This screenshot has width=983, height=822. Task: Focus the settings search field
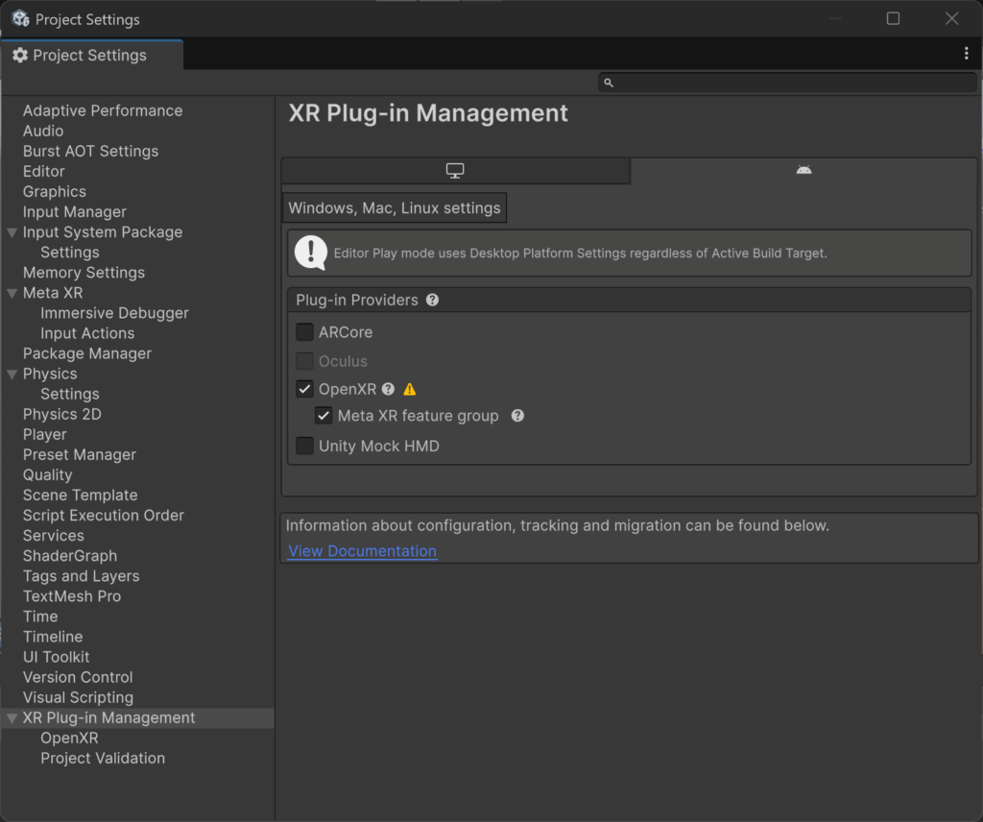(787, 83)
